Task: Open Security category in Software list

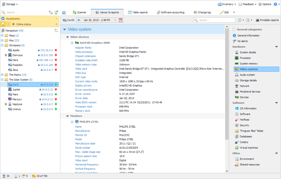Action: pyautogui.click(x=244, y=125)
